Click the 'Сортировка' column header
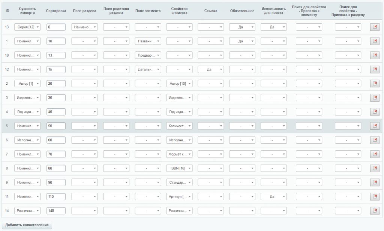Screen dimensions: 384x231 point(56,11)
